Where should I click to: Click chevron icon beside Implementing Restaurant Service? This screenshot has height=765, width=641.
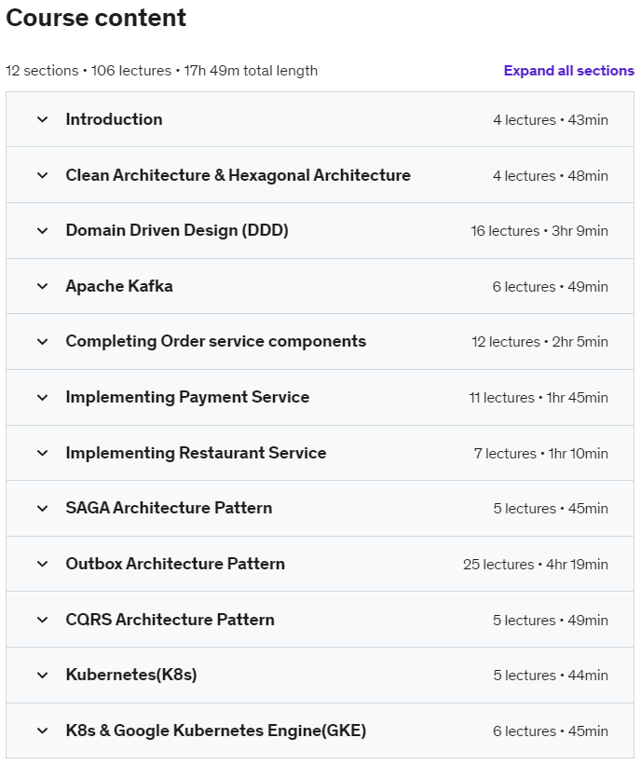tap(42, 453)
